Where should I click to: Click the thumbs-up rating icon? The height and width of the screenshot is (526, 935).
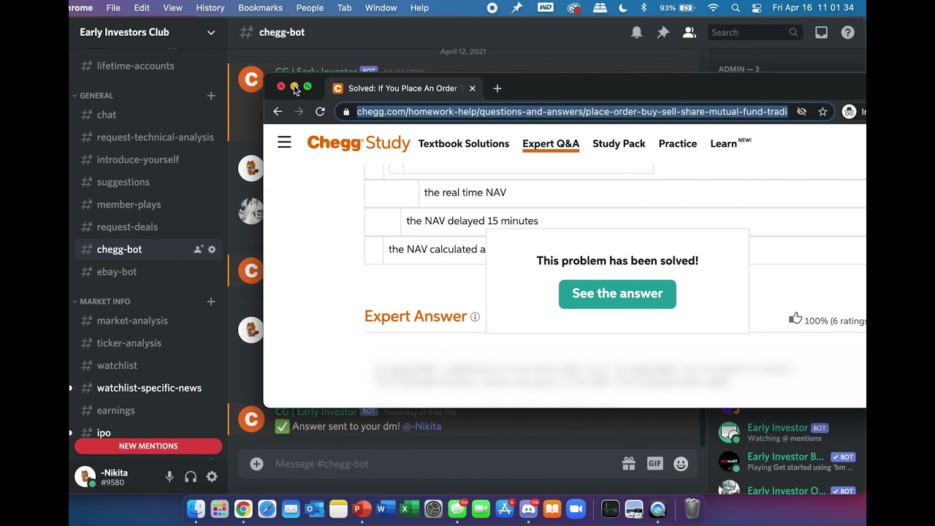click(795, 318)
